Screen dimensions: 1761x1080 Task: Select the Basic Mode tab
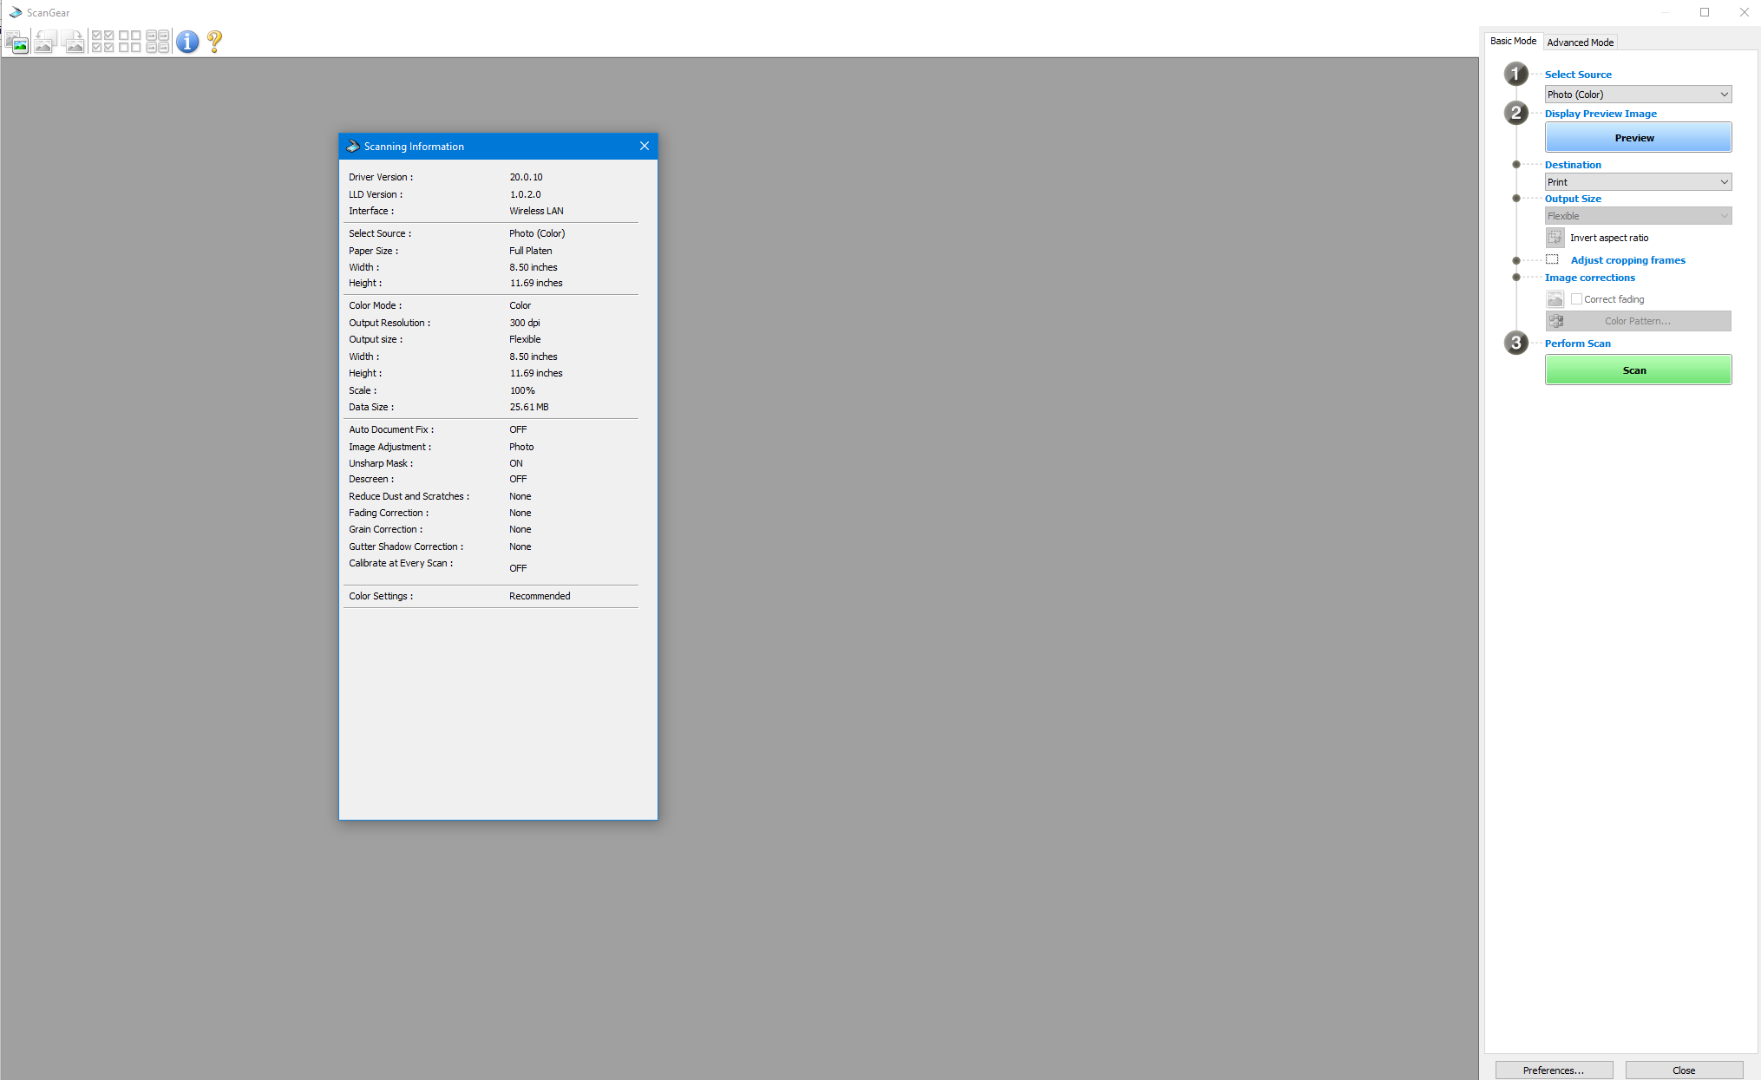tap(1513, 41)
